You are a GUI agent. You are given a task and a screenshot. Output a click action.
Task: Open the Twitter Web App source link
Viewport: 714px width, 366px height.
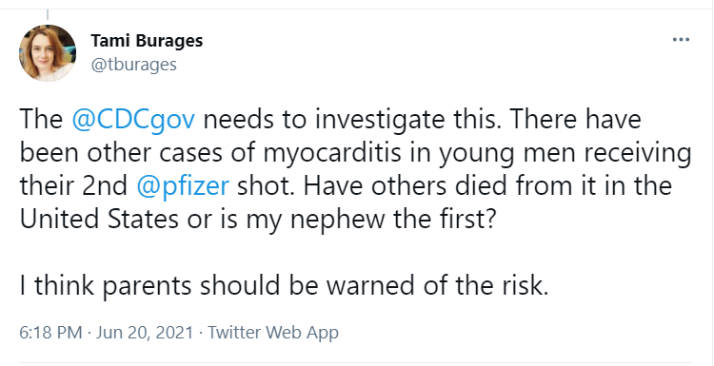pyautogui.click(x=273, y=333)
